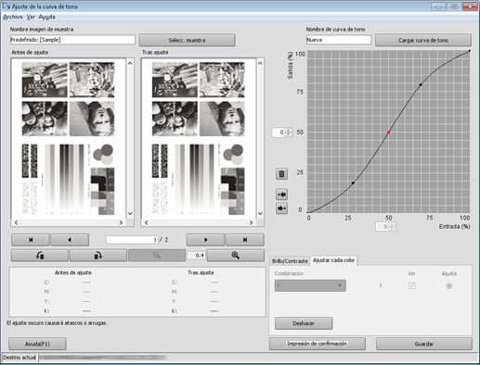Screen dimensions: 480x365
Task: Go to first page of sample
Action: click(x=31, y=240)
